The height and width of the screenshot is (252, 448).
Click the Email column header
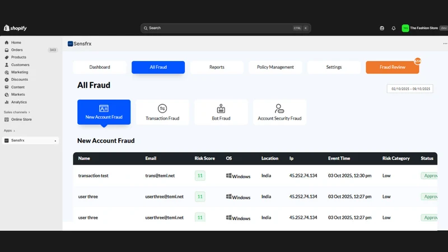(151, 158)
